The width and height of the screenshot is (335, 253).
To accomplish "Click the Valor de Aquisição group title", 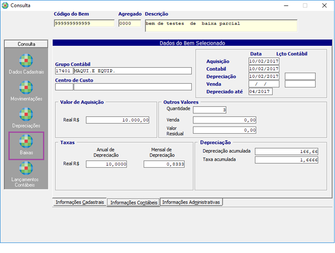I will tap(82, 102).
